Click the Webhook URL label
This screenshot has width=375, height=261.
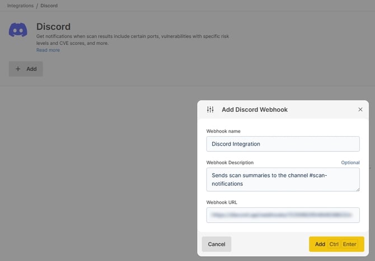222,202
